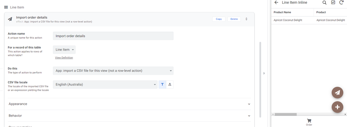Collapse the Import order details action card

246,19
